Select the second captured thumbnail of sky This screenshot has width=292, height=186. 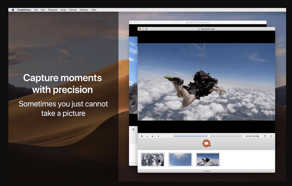(x=180, y=160)
